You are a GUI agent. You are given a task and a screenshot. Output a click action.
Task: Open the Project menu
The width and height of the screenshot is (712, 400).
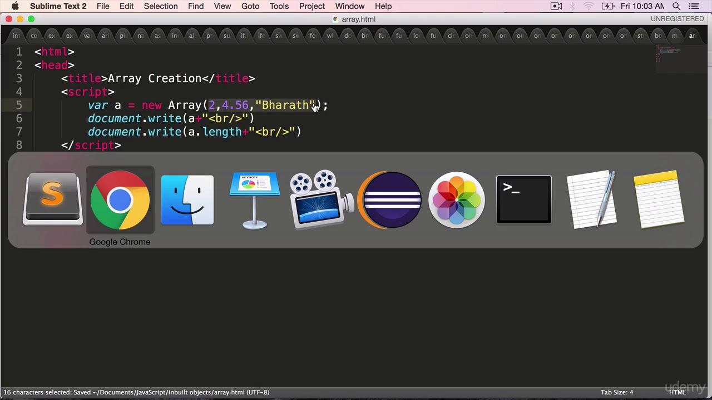coord(312,6)
